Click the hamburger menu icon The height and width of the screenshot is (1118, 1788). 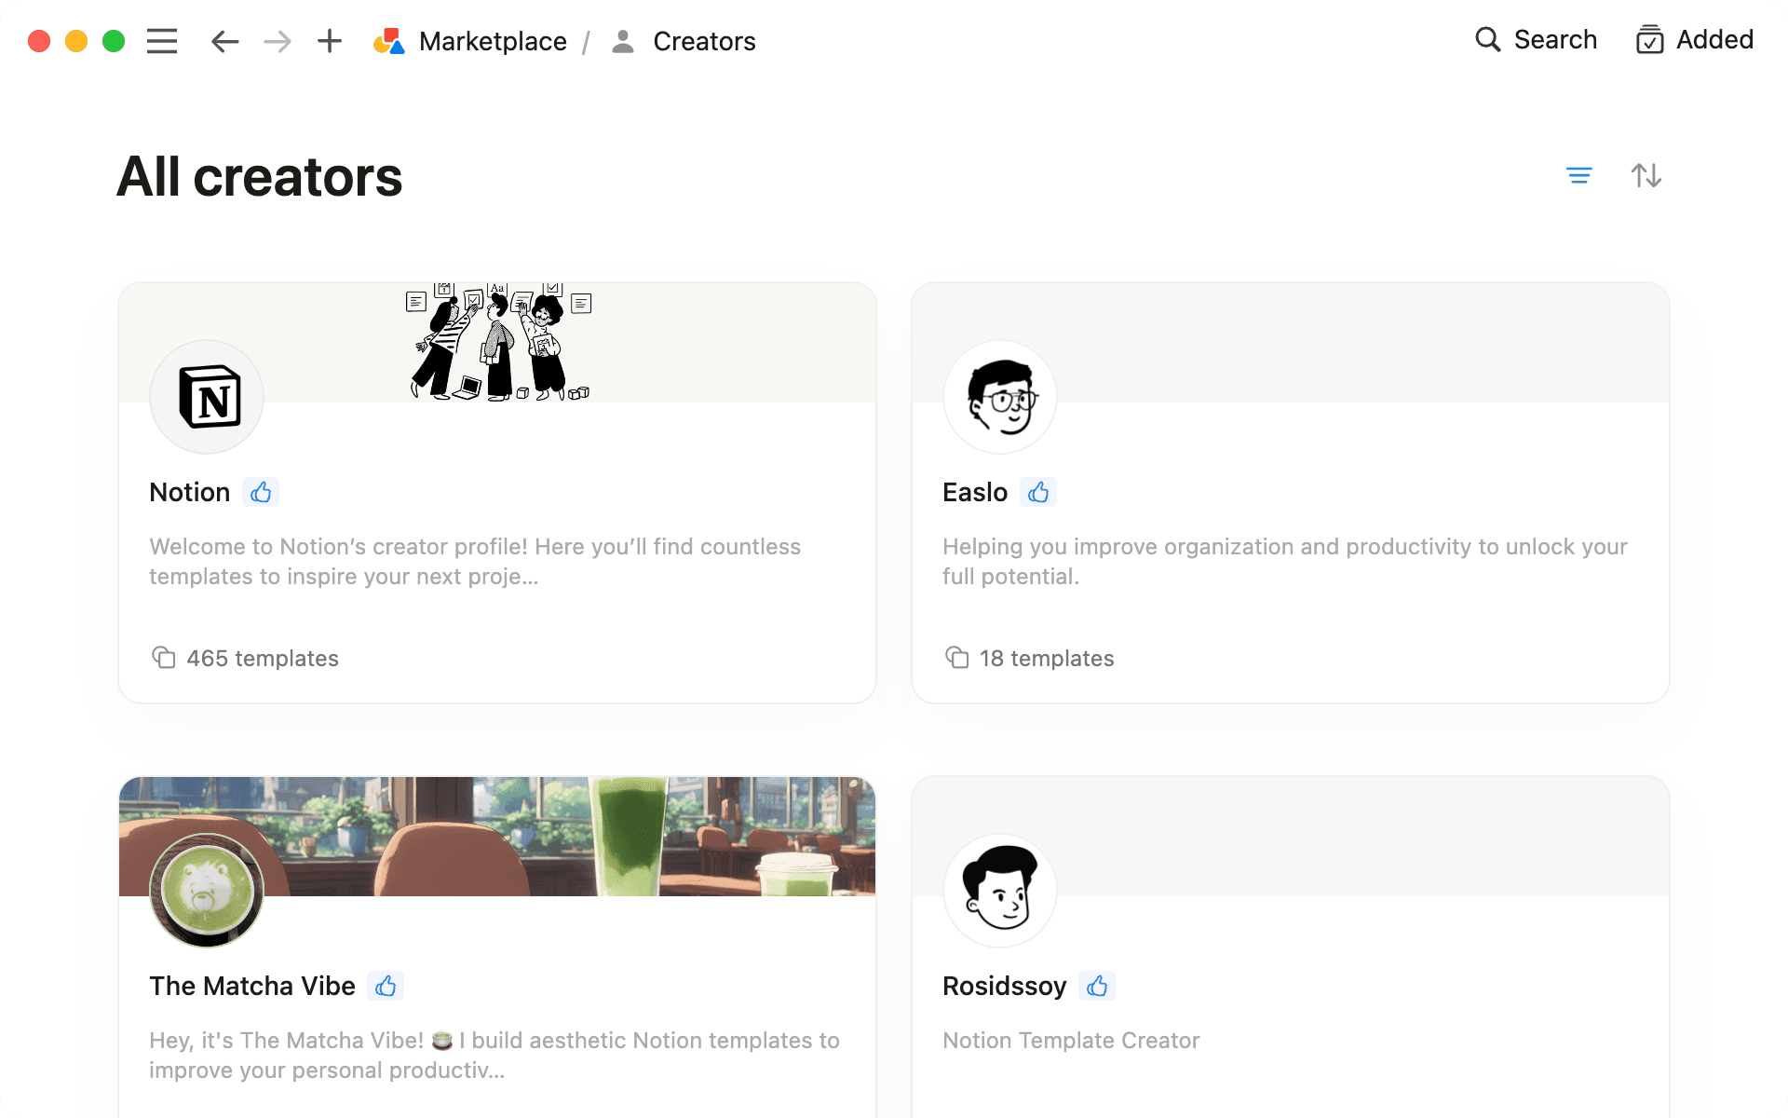coord(161,40)
